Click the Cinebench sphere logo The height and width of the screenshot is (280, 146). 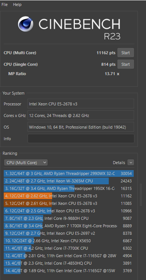click(x=26, y=24)
